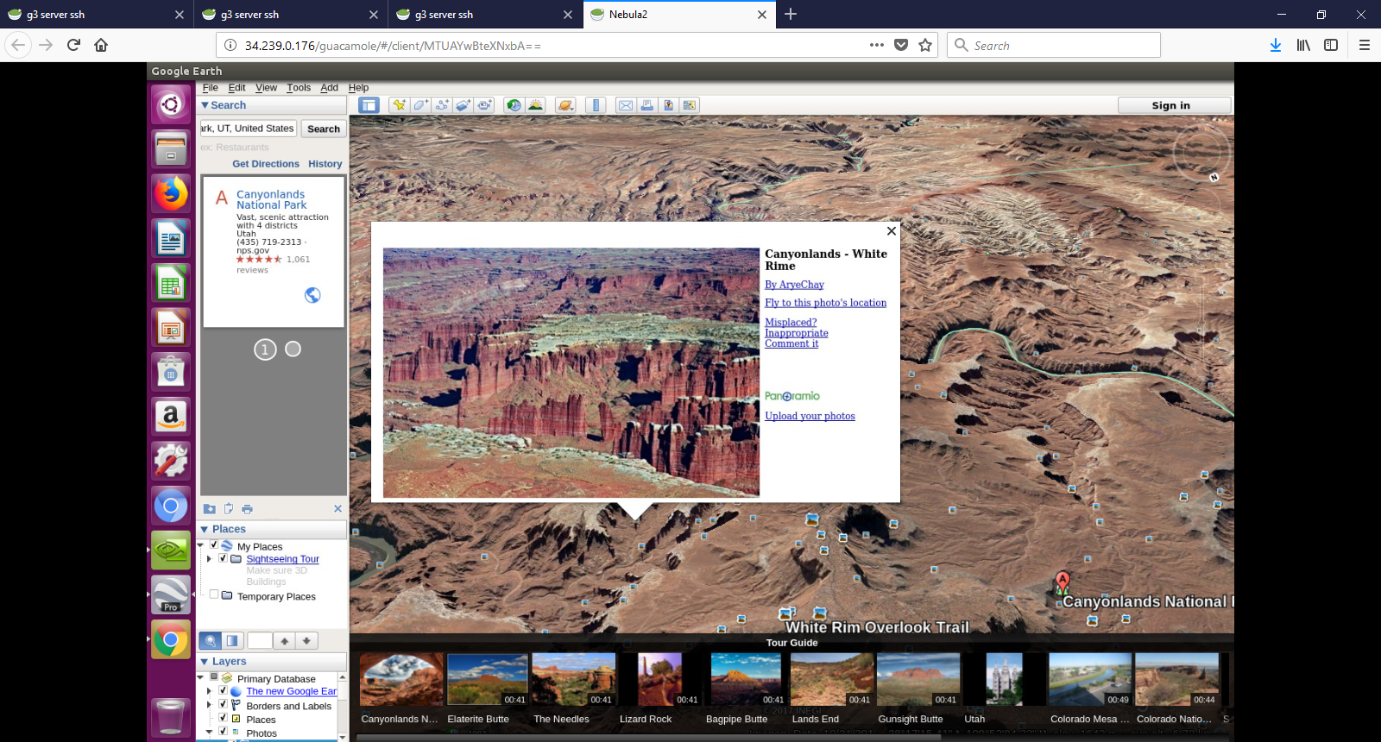Uncheck Borders and Labels layer checkbox
The image size is (1381, 742).
(223, 704)
